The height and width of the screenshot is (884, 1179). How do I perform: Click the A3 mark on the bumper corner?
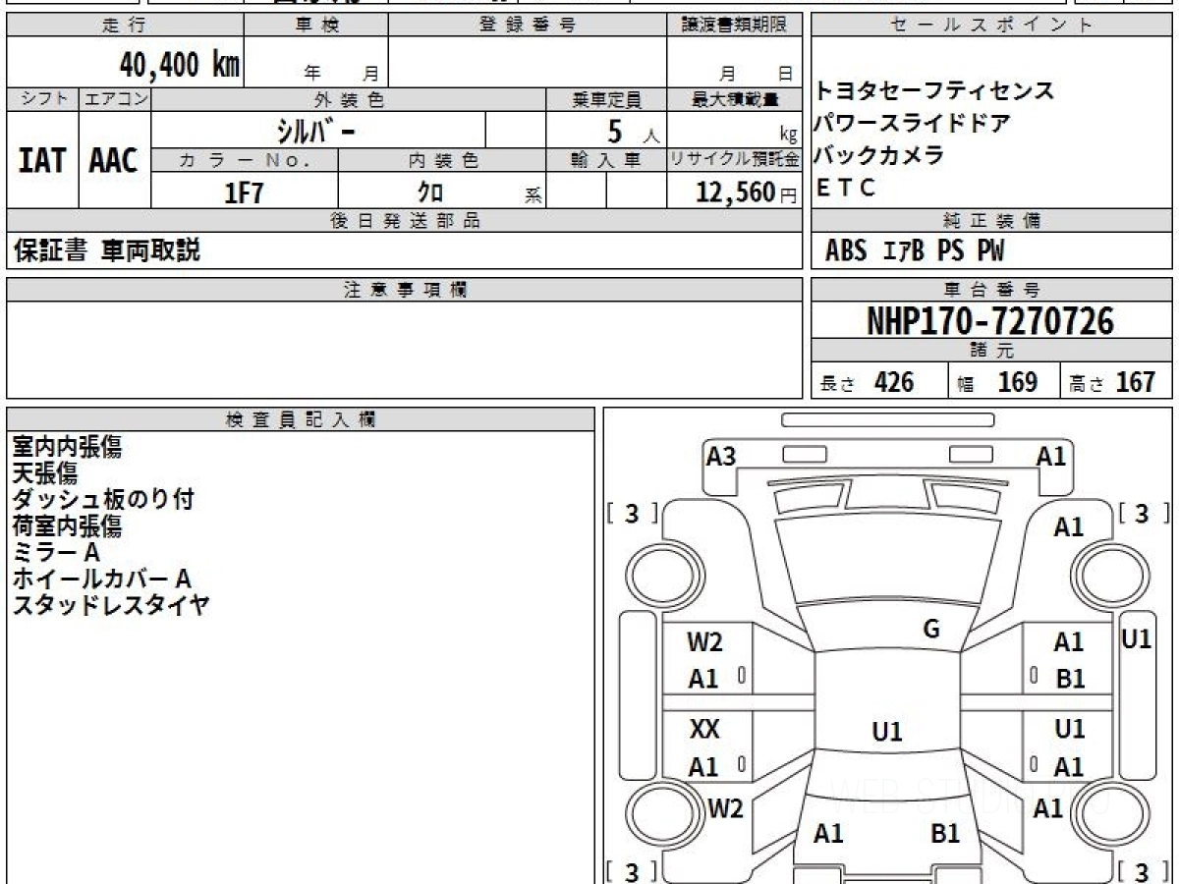pyautogui.click(x=721, y=456)
